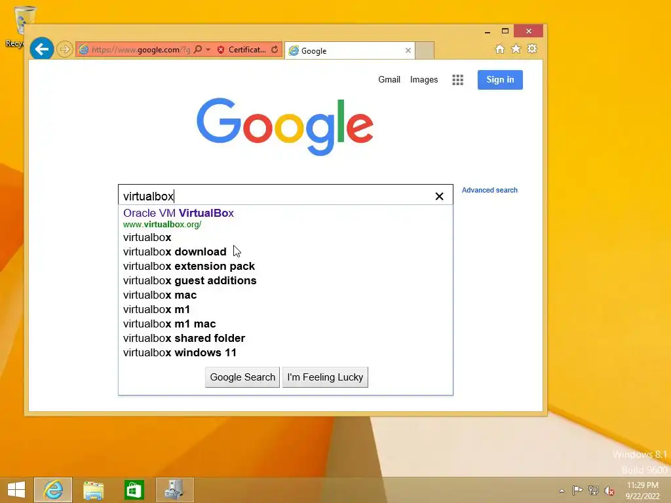671x503 pixels.
Task: Click the muted volume tray icon
Action: coord(609,491)
